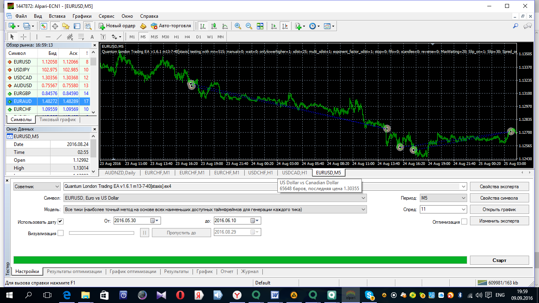Click the 'Свойства эксперта' button

click(499, 187)
